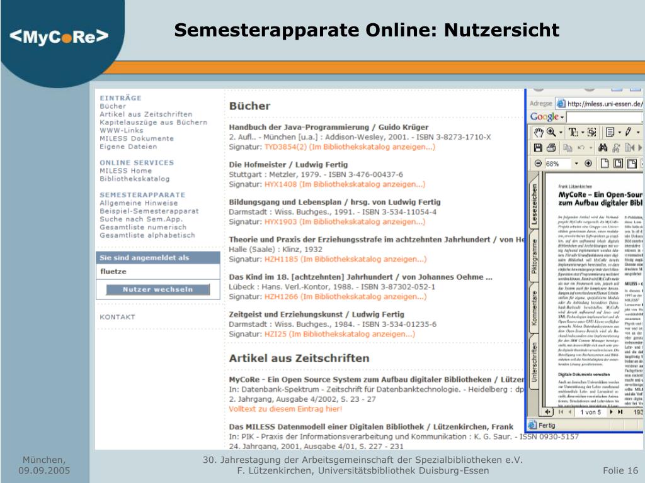Click the Note comment tool icon
Screen dimensions: 645x483
click(x=610, y=132)
